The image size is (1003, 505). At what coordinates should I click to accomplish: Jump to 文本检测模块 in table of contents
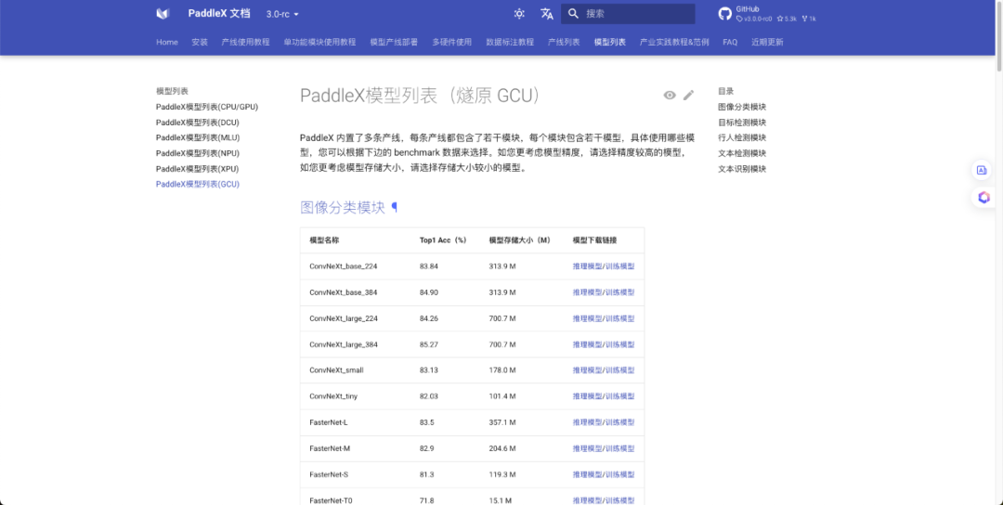tap(742, 153)
